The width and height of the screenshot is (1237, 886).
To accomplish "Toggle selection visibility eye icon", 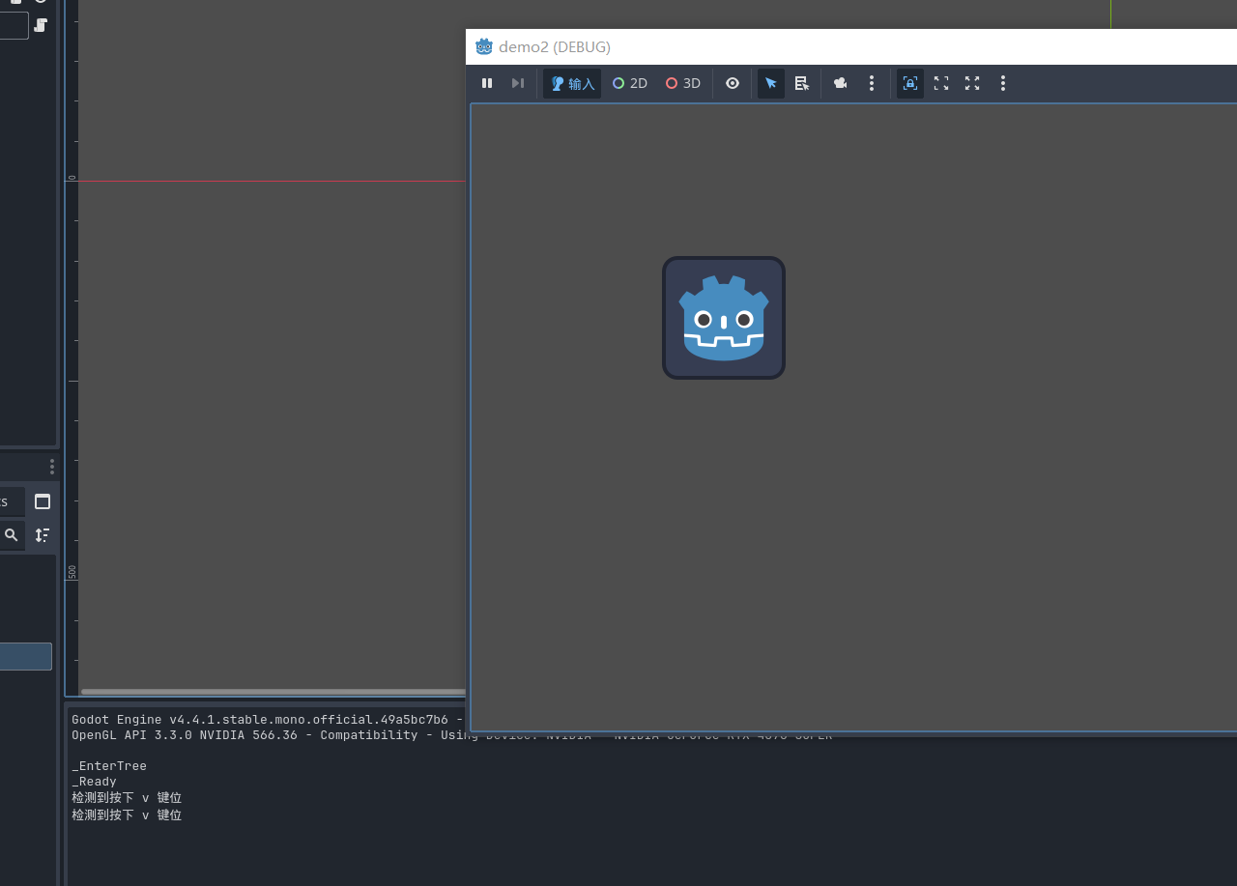I will pyautogui.click(x=733, y=83).
